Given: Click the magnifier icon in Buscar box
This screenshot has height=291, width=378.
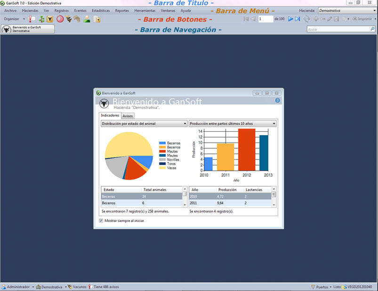Looking at the screenshot, I should pyautogui.click(x=372, y=29).
